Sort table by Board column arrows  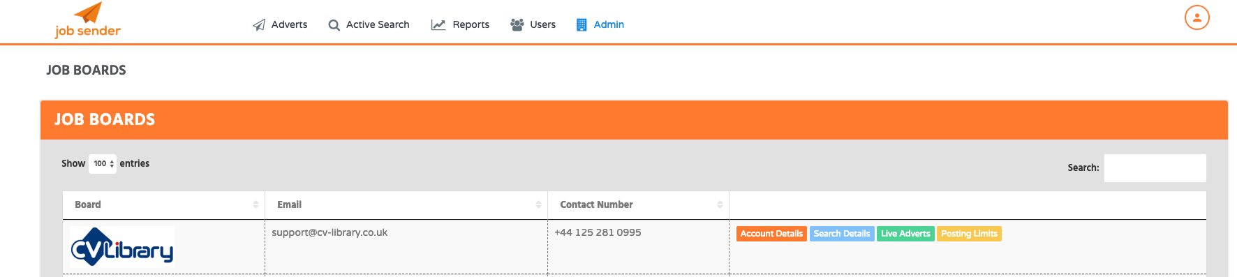255,204
